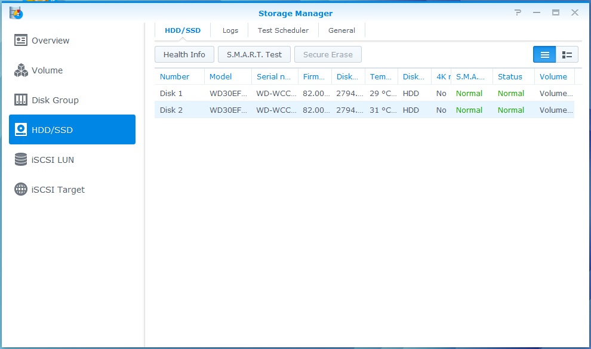The image size is (591, 349).
Task: Open the Volume section icon
Action: 21,70
